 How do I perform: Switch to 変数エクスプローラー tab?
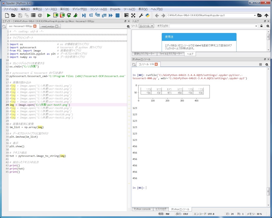144,54
